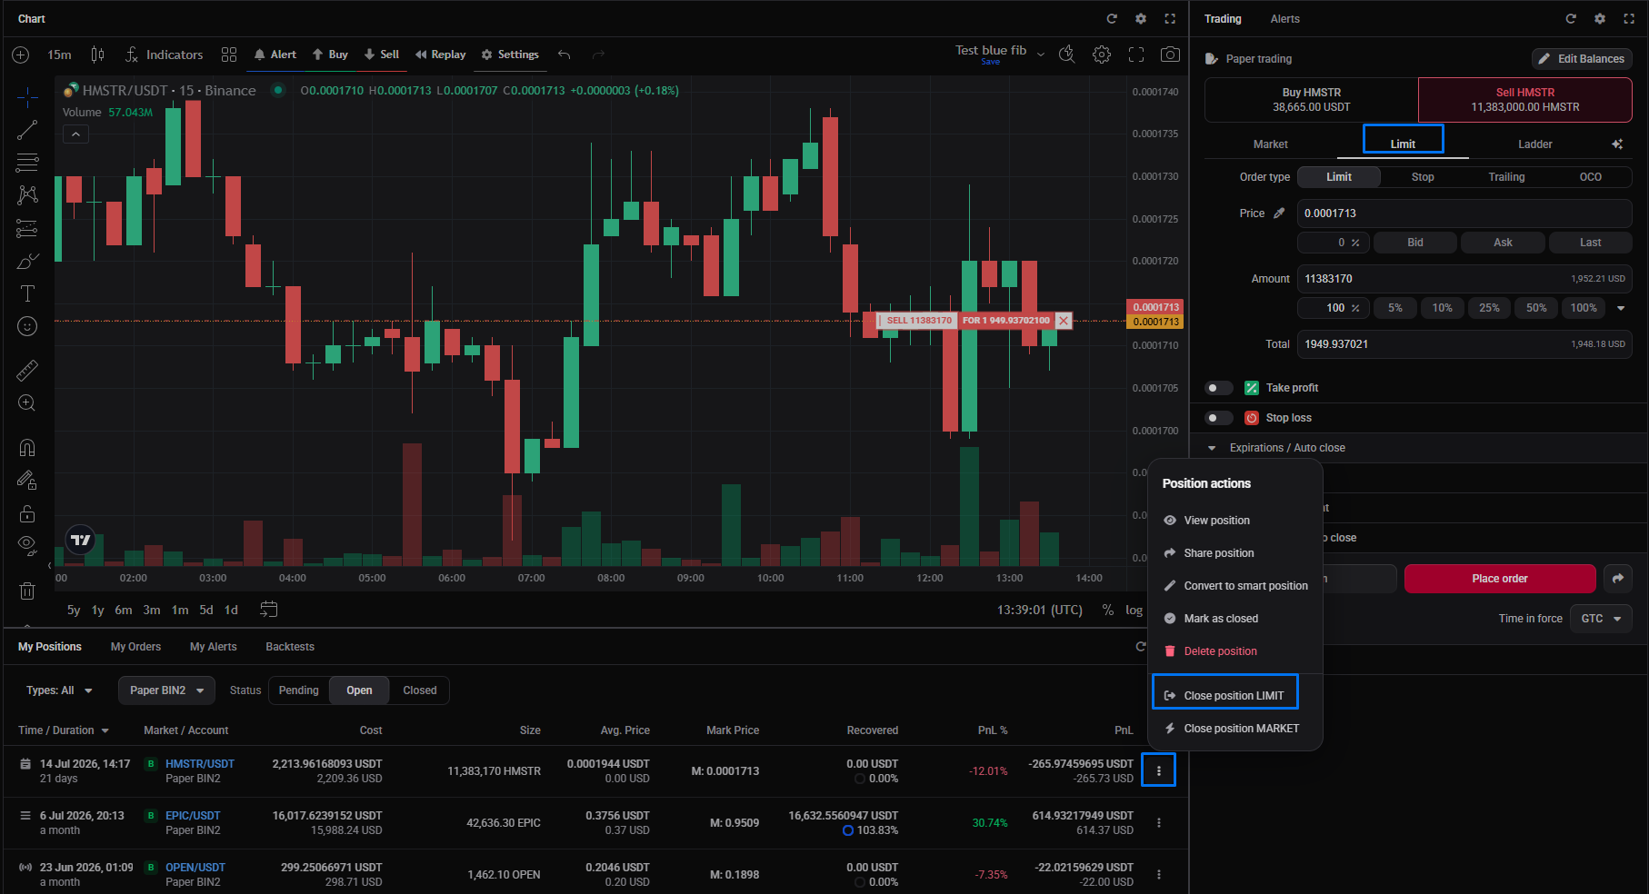The height and width of the screenshot is (894, 1649).
Task: Enable the Take profit switch
Action: pyautogui.click(x=1218, y=388)
